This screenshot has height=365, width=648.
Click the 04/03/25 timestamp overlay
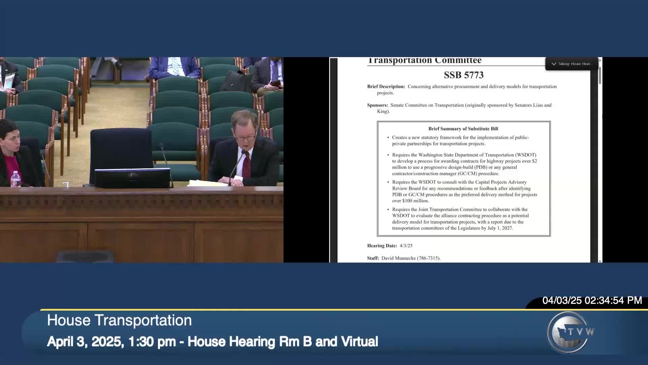pyautogui.click(x=592, y=300)
